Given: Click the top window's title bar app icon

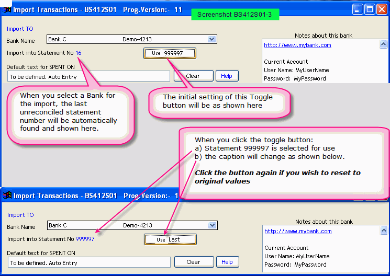Looking at the screenshot, I should 7,10.
